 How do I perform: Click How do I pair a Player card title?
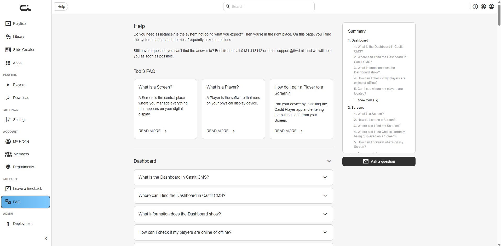tap(299, 90)
